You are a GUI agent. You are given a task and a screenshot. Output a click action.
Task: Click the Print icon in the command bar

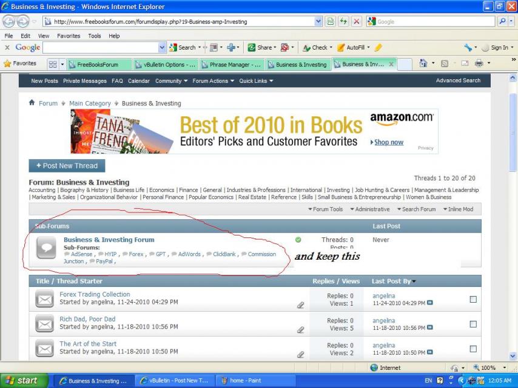479,64
